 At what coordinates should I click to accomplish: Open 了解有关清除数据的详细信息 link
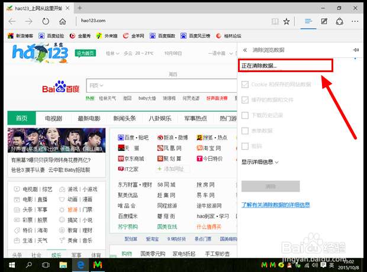276,205
